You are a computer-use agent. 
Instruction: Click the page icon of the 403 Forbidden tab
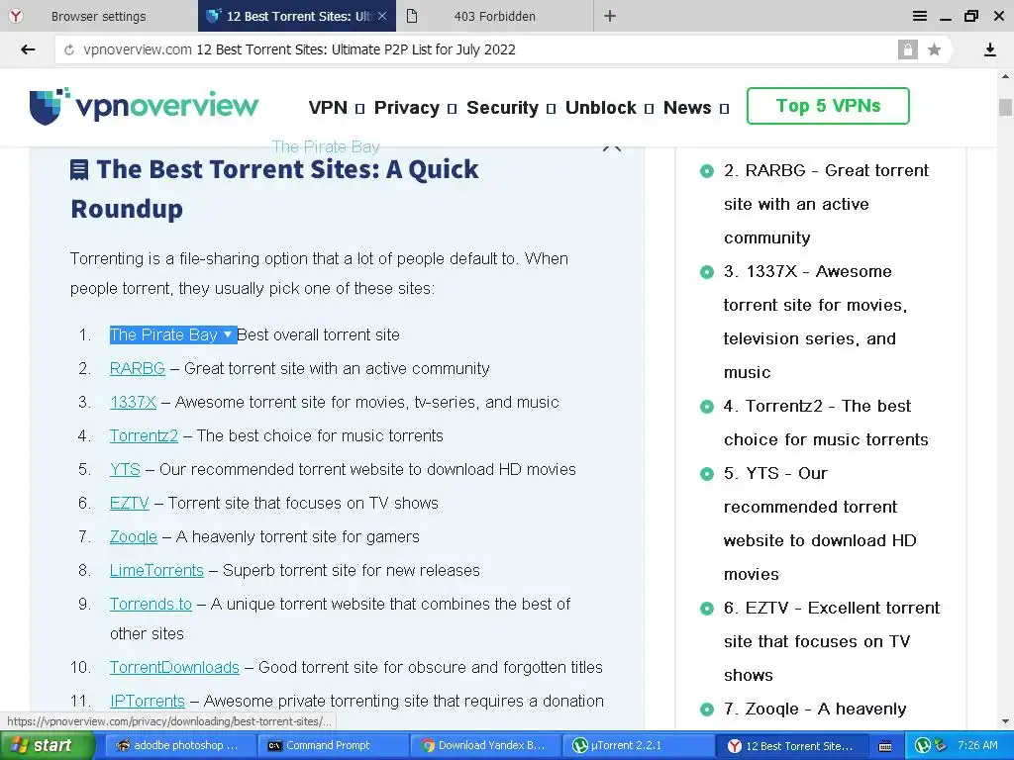click(412, 16)
